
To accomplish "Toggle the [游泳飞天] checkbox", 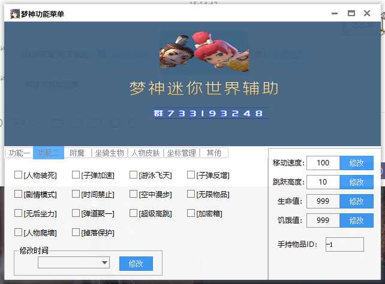I will coord(133,175).
